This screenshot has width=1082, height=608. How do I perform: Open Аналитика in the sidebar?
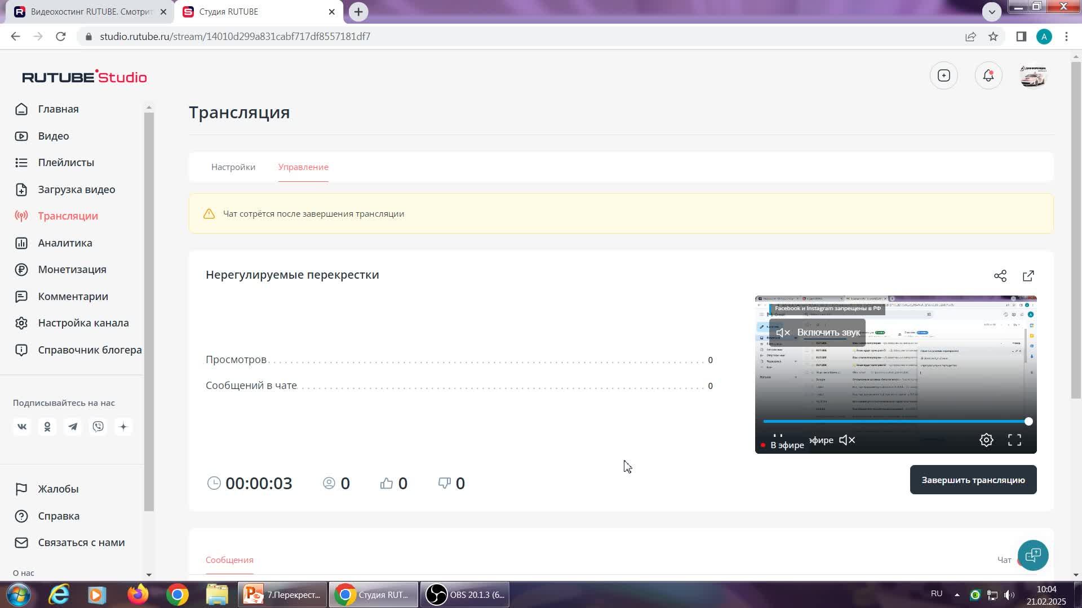click(65, 243)
